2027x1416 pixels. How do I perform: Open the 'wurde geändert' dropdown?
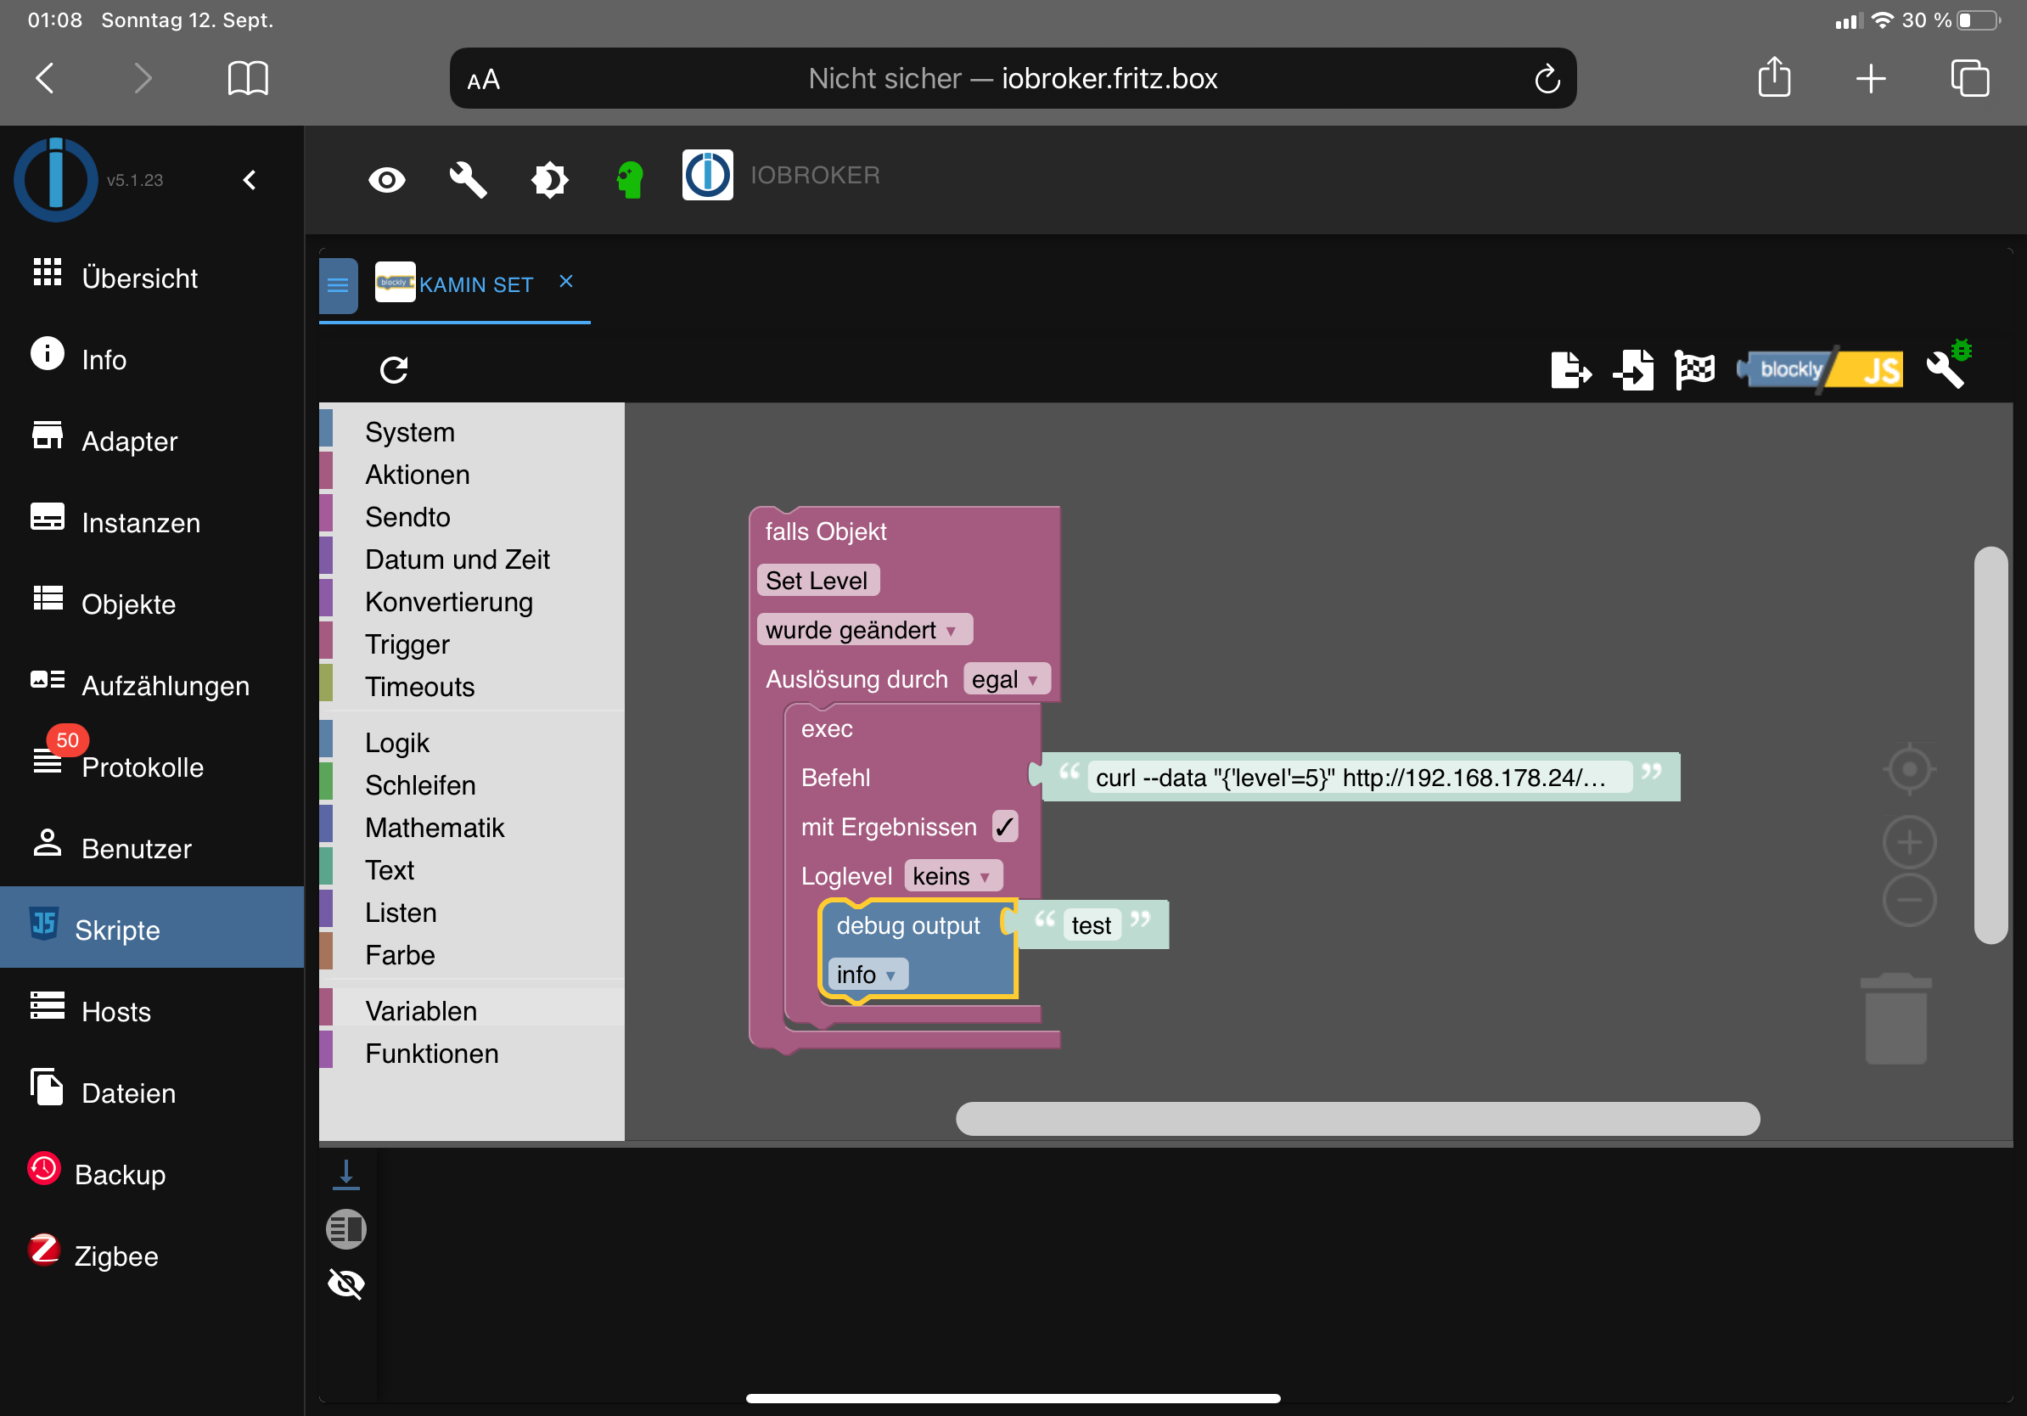[863, 630]
